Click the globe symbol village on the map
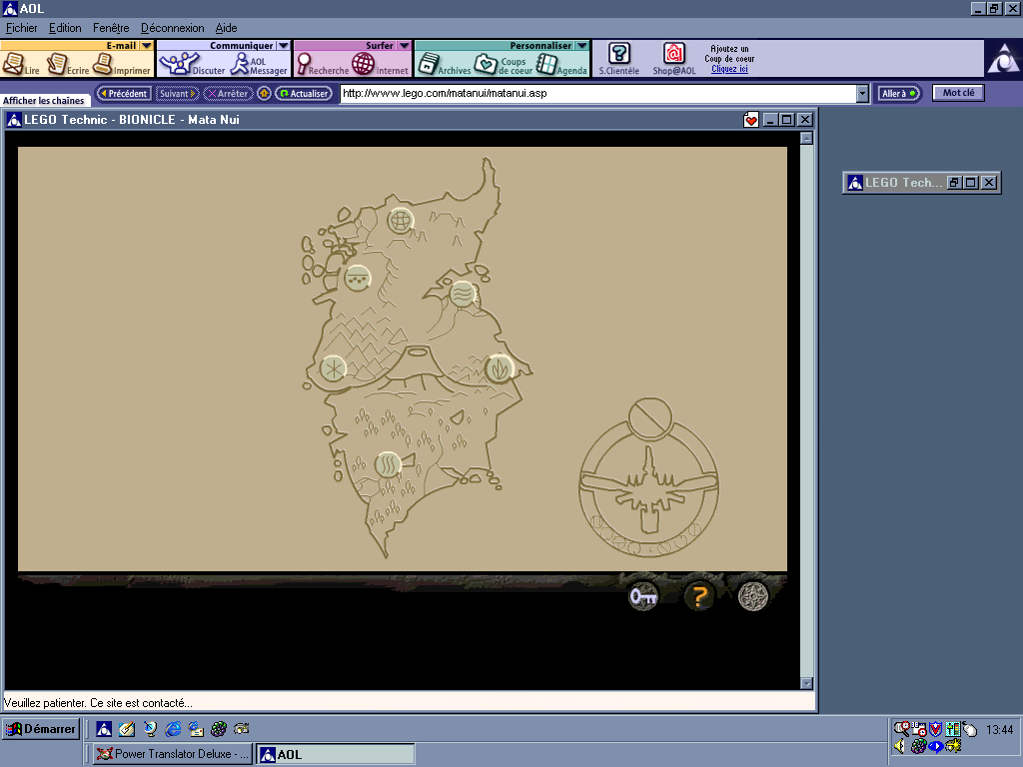 (x=400, y=221)
